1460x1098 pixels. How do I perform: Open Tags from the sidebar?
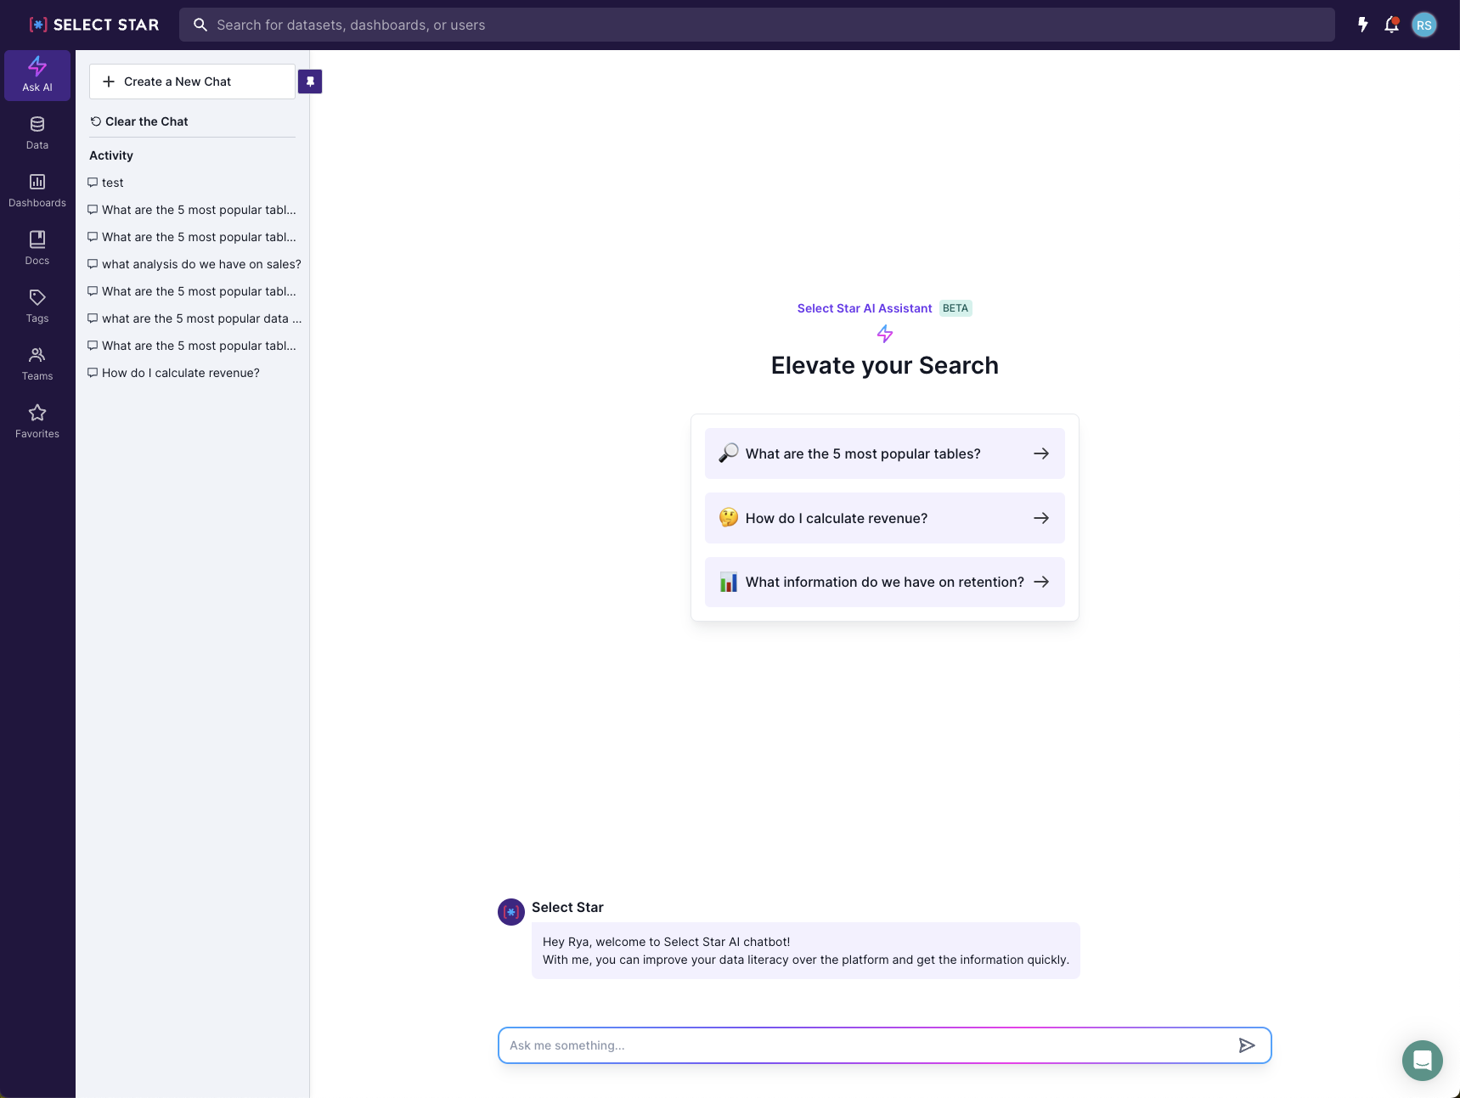[x=37, y=307]
